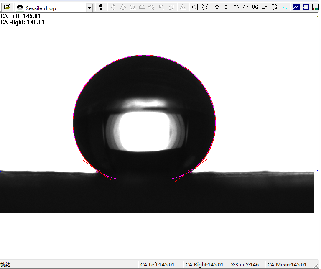Viewport: 321px width, 269px height.
Task: Select the θ/2 calculation method
Action: pyautogui.click(x=255, y=7)
